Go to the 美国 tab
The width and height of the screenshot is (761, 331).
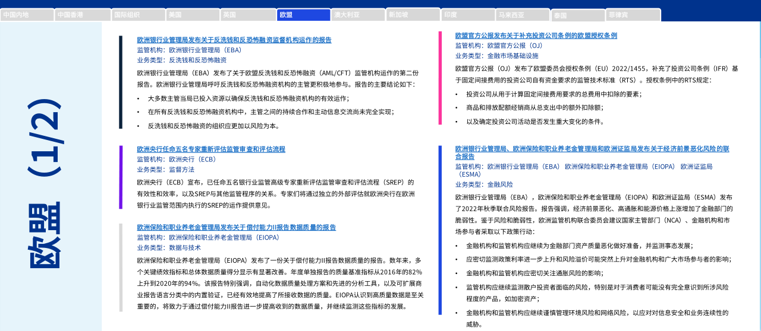coord(192,15)
